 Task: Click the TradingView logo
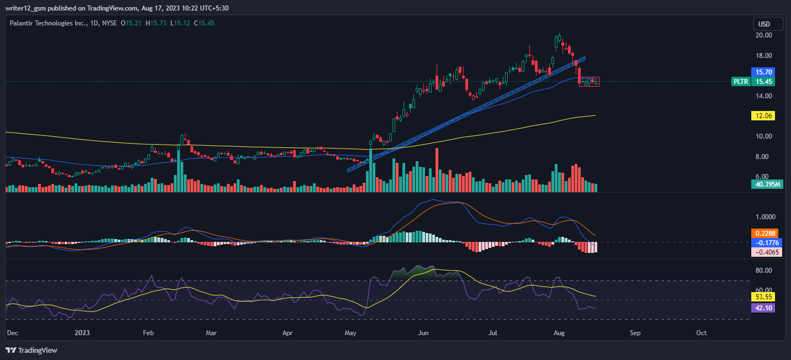pos(31,350)
